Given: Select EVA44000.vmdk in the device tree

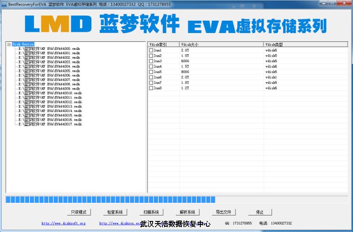Looking at the screenshot, I should [50, 49].
